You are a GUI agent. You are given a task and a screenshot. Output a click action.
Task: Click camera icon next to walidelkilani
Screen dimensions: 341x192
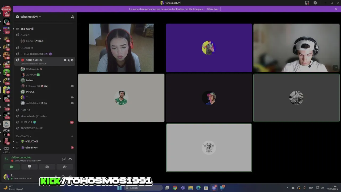(72, 103)
